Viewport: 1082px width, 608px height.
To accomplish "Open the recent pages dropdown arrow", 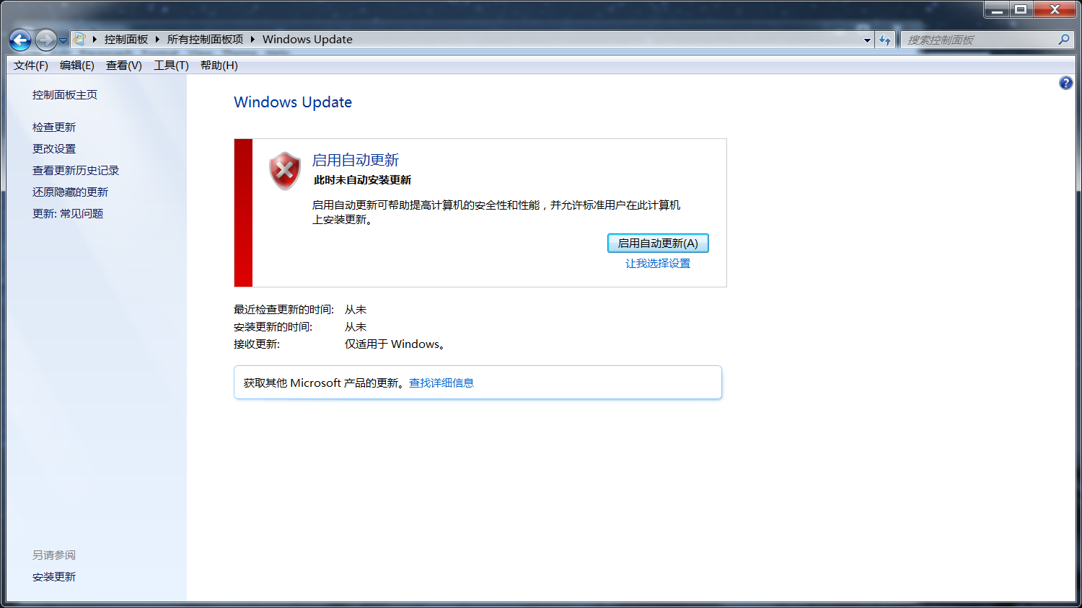I will 63,40.
